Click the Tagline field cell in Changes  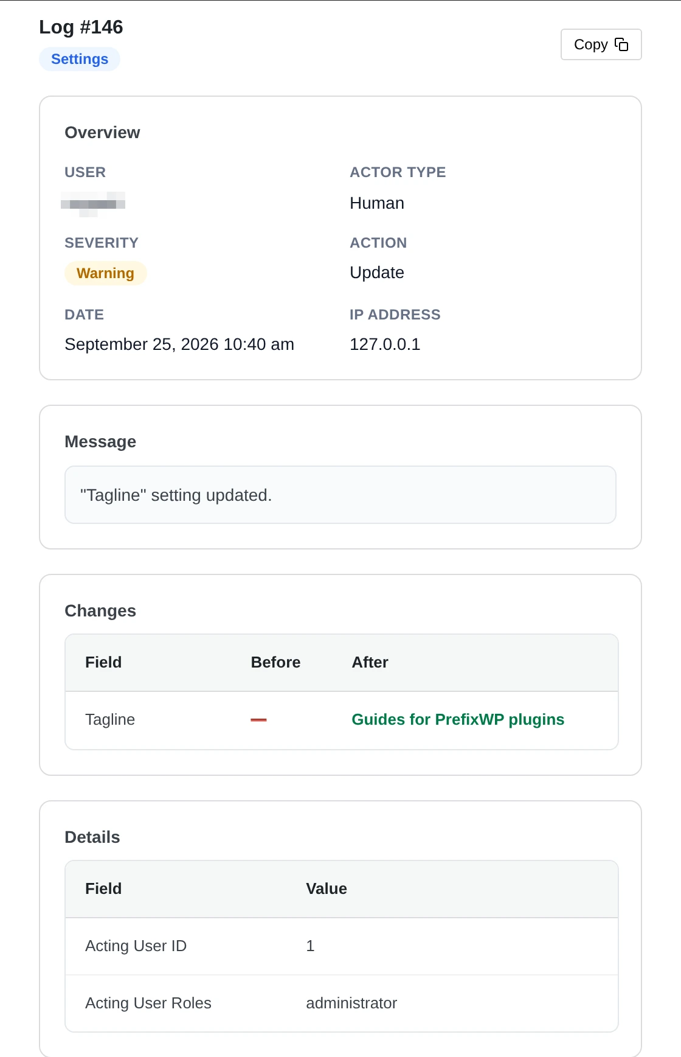pyautogui.click(x=110, y=719)
